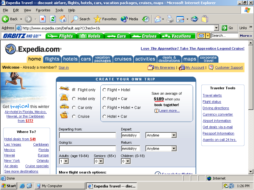Screen dimensions: 254x190
Task: Open the Mail toolbar dropdown arrow
Action: click(x=163, y=19)
